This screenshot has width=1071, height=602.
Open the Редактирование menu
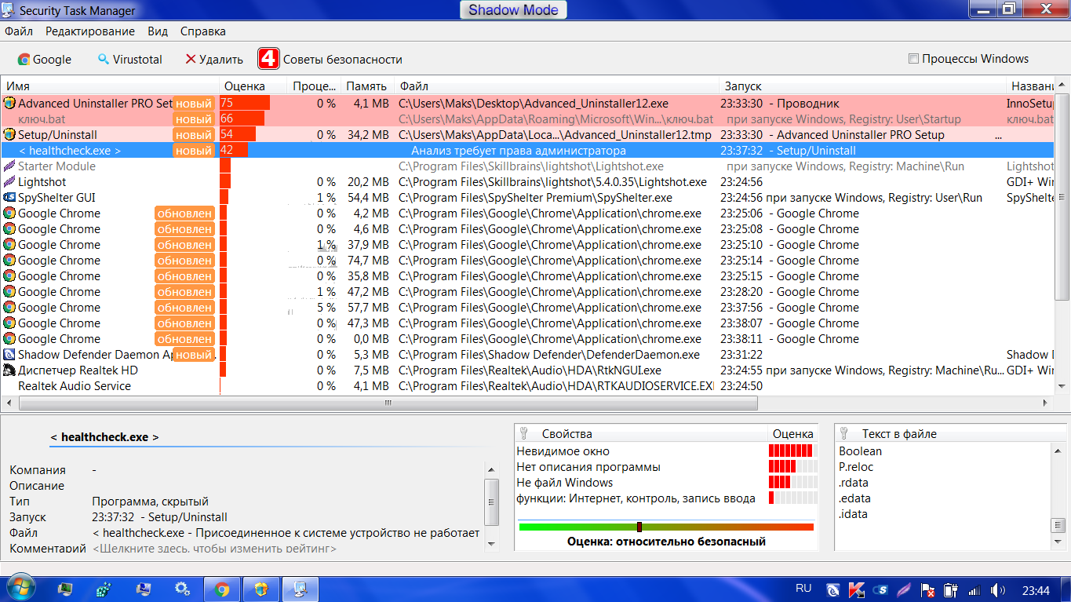click(x=90, y=31)
